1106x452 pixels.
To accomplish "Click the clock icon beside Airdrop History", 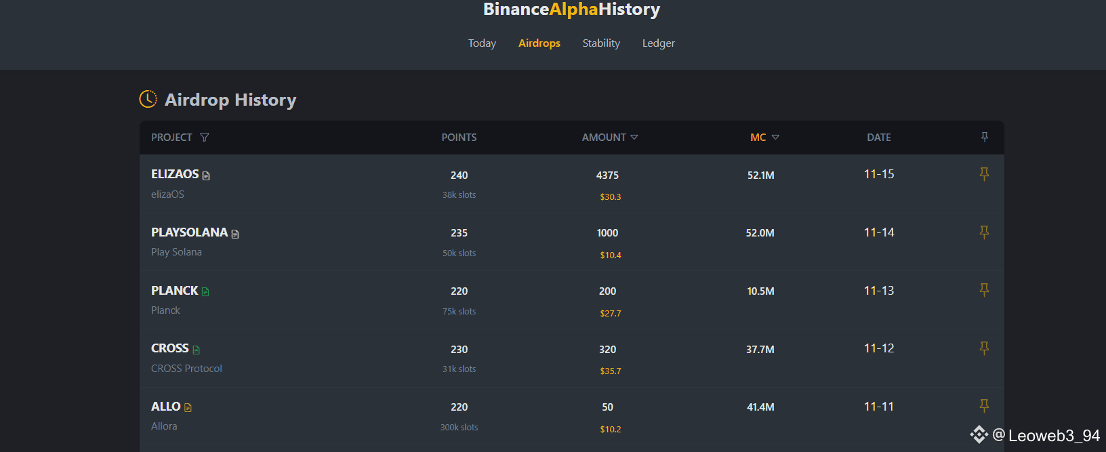I will click(x=148, y=99).
